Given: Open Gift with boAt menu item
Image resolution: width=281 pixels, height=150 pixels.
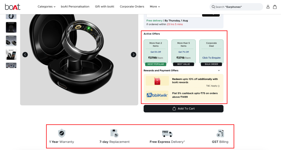Looking at the screenshot, I should coord(105,7).
